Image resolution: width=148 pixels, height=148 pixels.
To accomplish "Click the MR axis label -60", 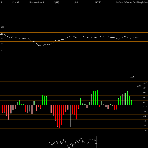I will click(x=144, y=121).
